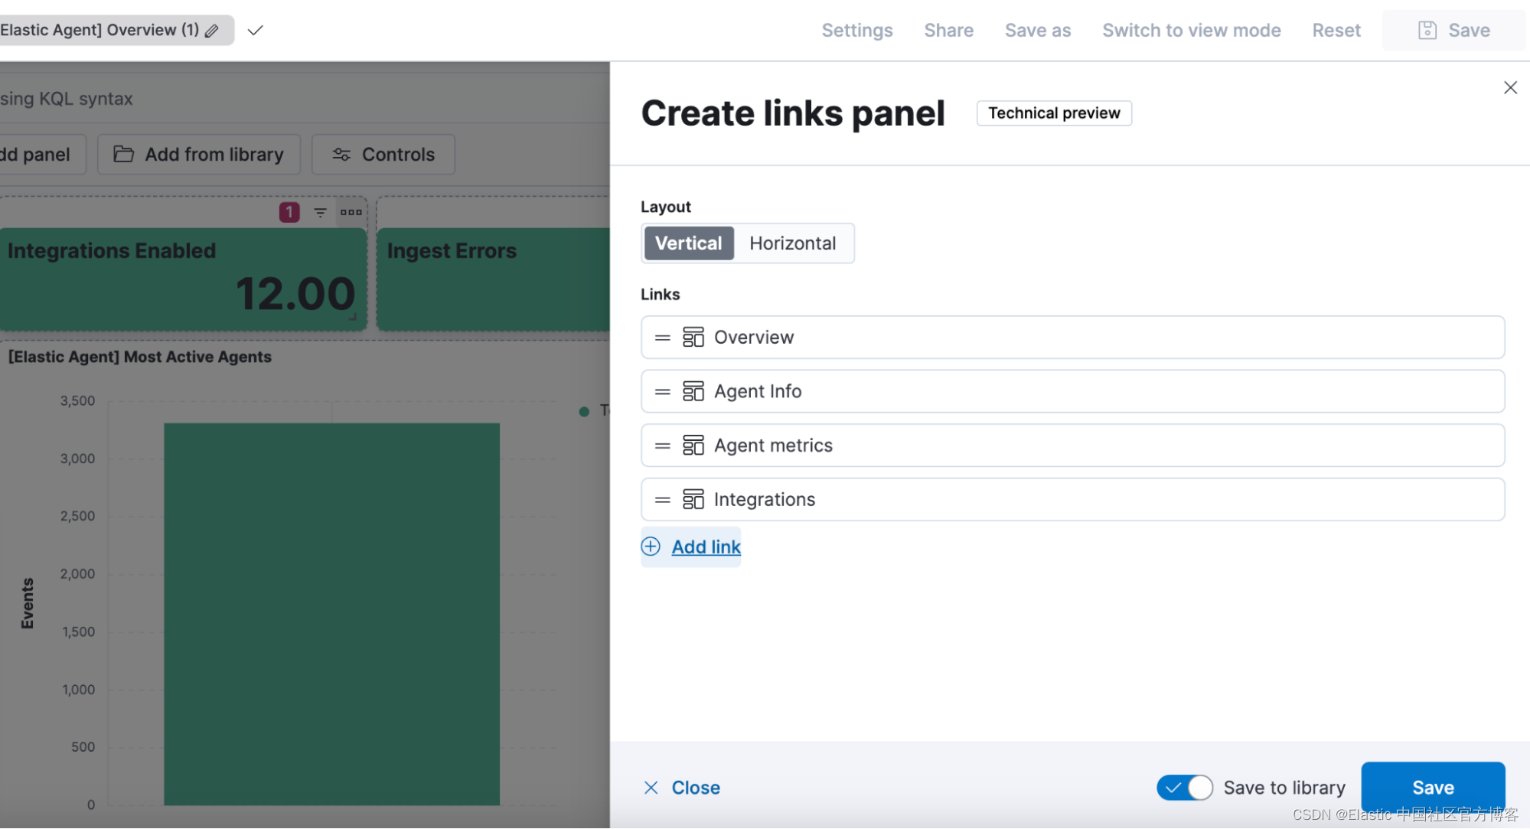1530x829 pixels.
Task: Click the pencil edit icon beside dashboard title
Action: pyautogui.click(x=212, y=31)
